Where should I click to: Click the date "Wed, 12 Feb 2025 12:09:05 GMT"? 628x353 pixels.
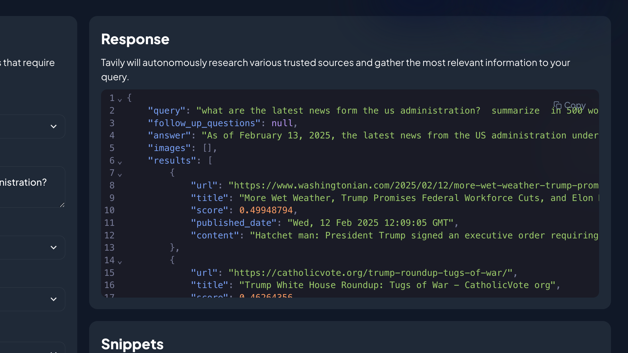coord(370,223)
